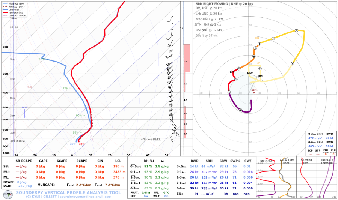This screenshot has height=200, width=338.
Task: Select the TEMPERATURE legend entry
Action: [x=13, y=12]
